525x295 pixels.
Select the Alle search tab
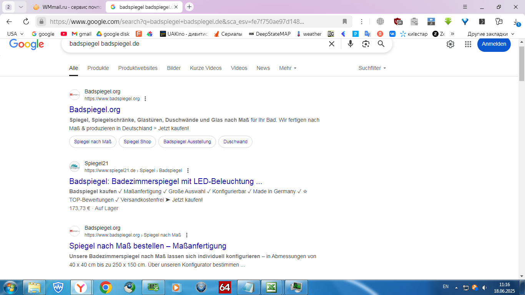coord(73,68)
